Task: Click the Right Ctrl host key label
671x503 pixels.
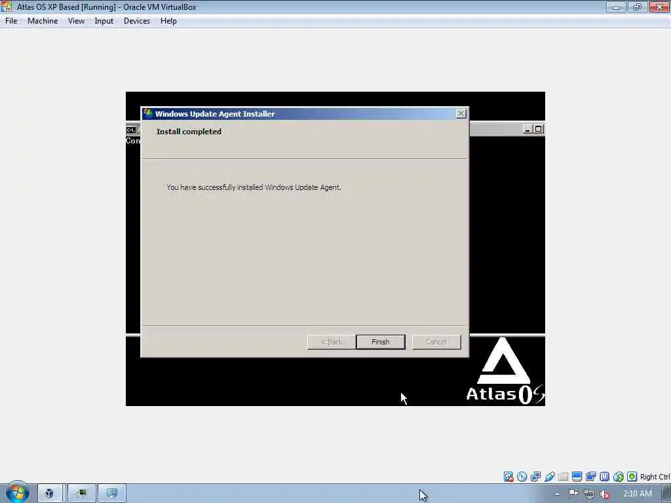Action: (655, 477)
